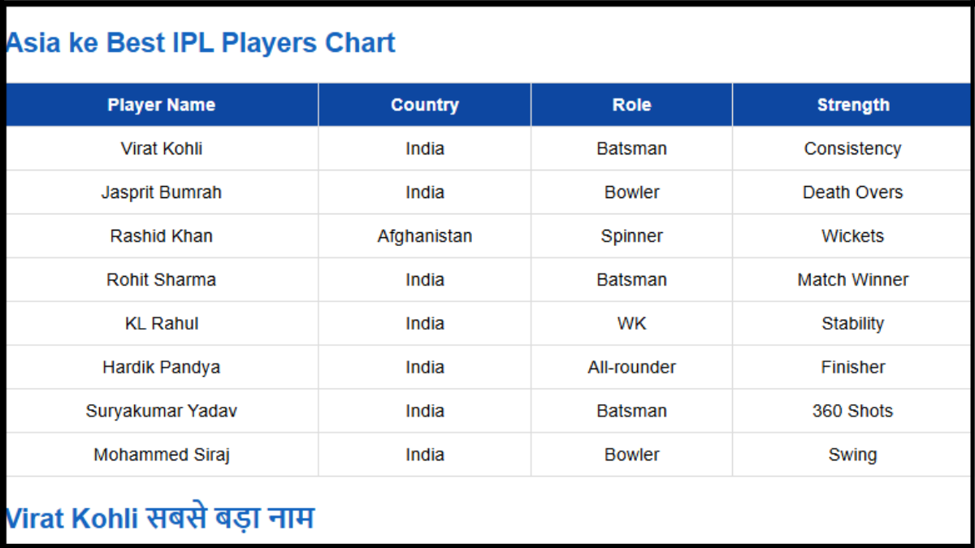Viewport: 975px width, 548px height.
Task: Click the 'Hardik Pandya' cell
Action: 161,367
